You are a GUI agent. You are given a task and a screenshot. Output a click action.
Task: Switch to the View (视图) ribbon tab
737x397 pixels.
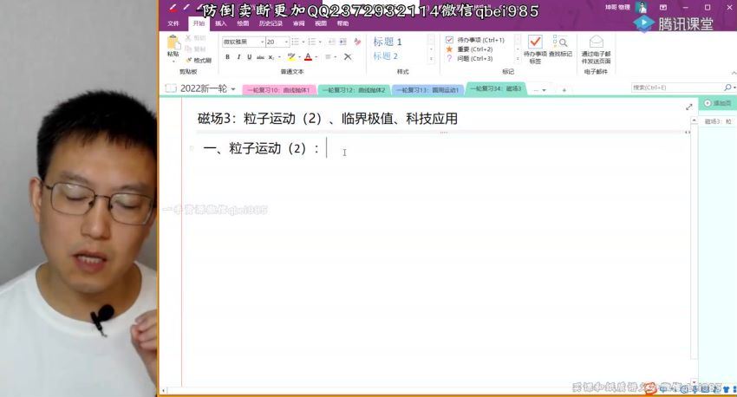coord(321,23)
